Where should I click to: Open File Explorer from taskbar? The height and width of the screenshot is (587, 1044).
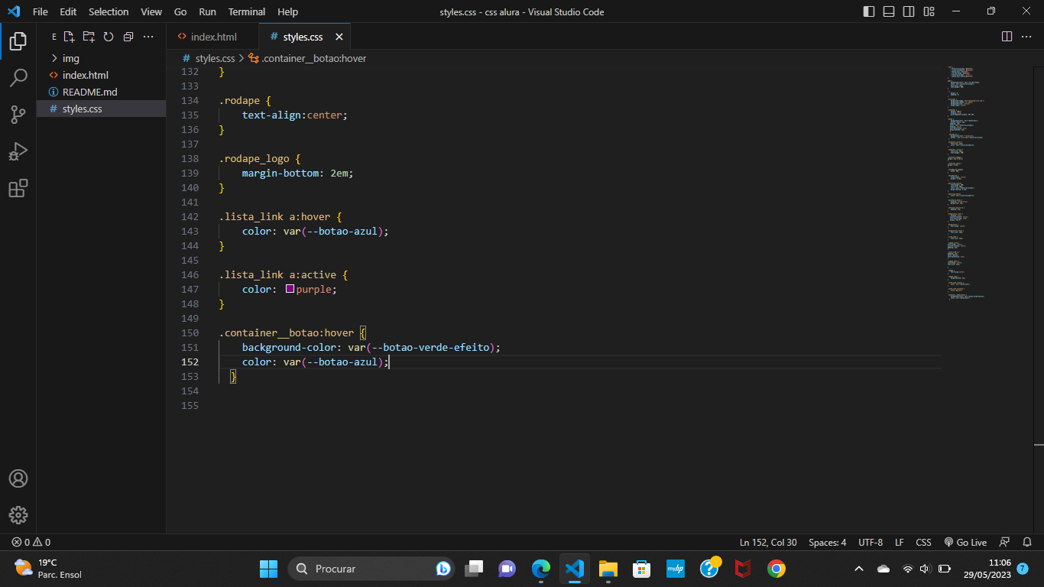click(608, 569)
